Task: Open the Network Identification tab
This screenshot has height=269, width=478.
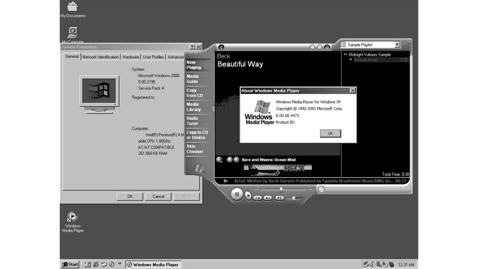Action: click(x=101, y=57)
